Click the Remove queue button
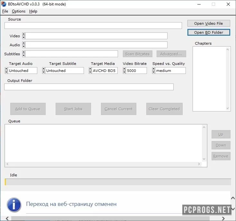Image resolution: width=236 pixels, height=221 pixels. pos(221,156)
